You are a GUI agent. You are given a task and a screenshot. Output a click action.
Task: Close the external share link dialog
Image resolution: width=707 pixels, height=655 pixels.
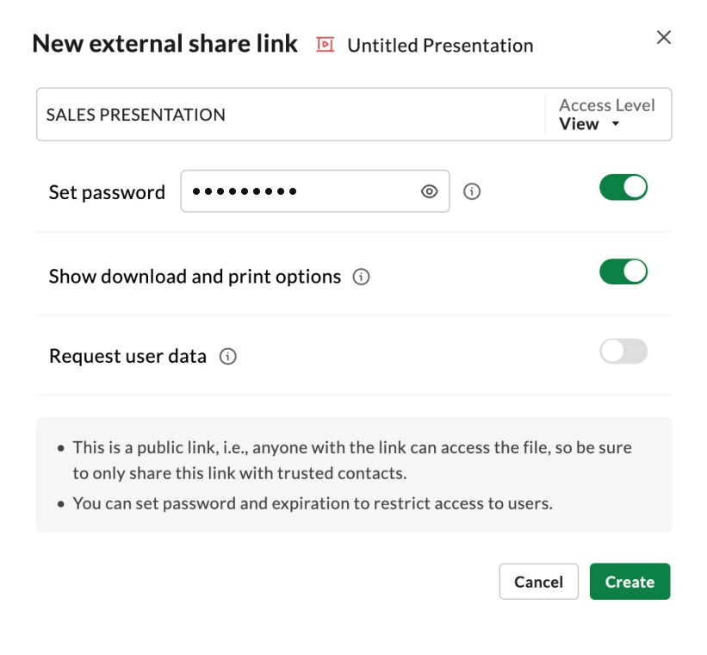663,37
